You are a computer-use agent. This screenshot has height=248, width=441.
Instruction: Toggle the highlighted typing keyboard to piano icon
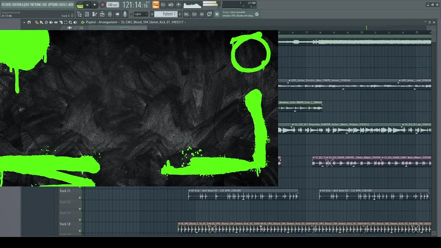tap(156, 5)
